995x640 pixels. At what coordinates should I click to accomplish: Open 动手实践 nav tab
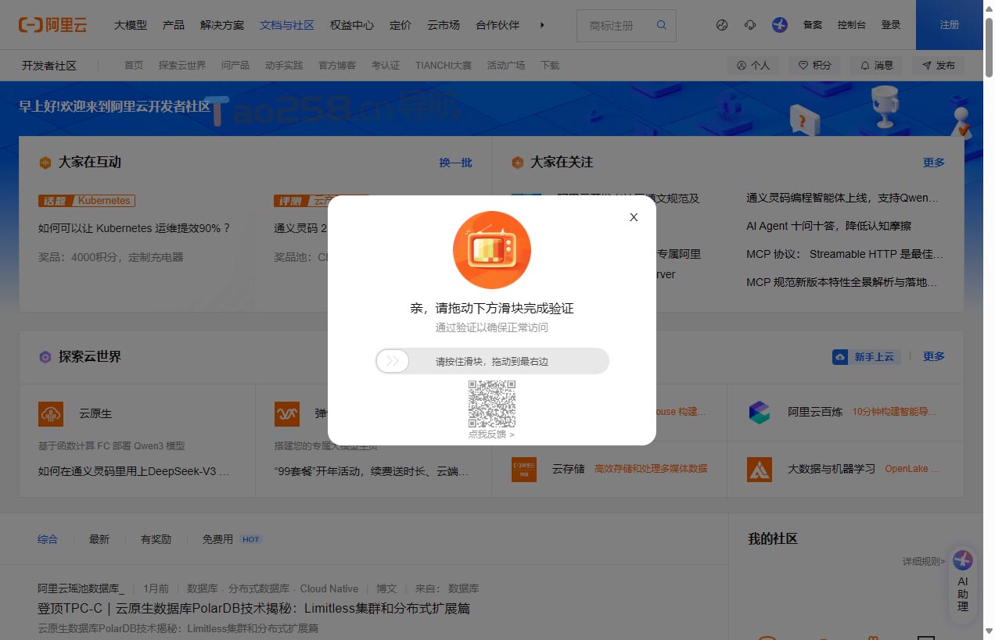[284, 66]
